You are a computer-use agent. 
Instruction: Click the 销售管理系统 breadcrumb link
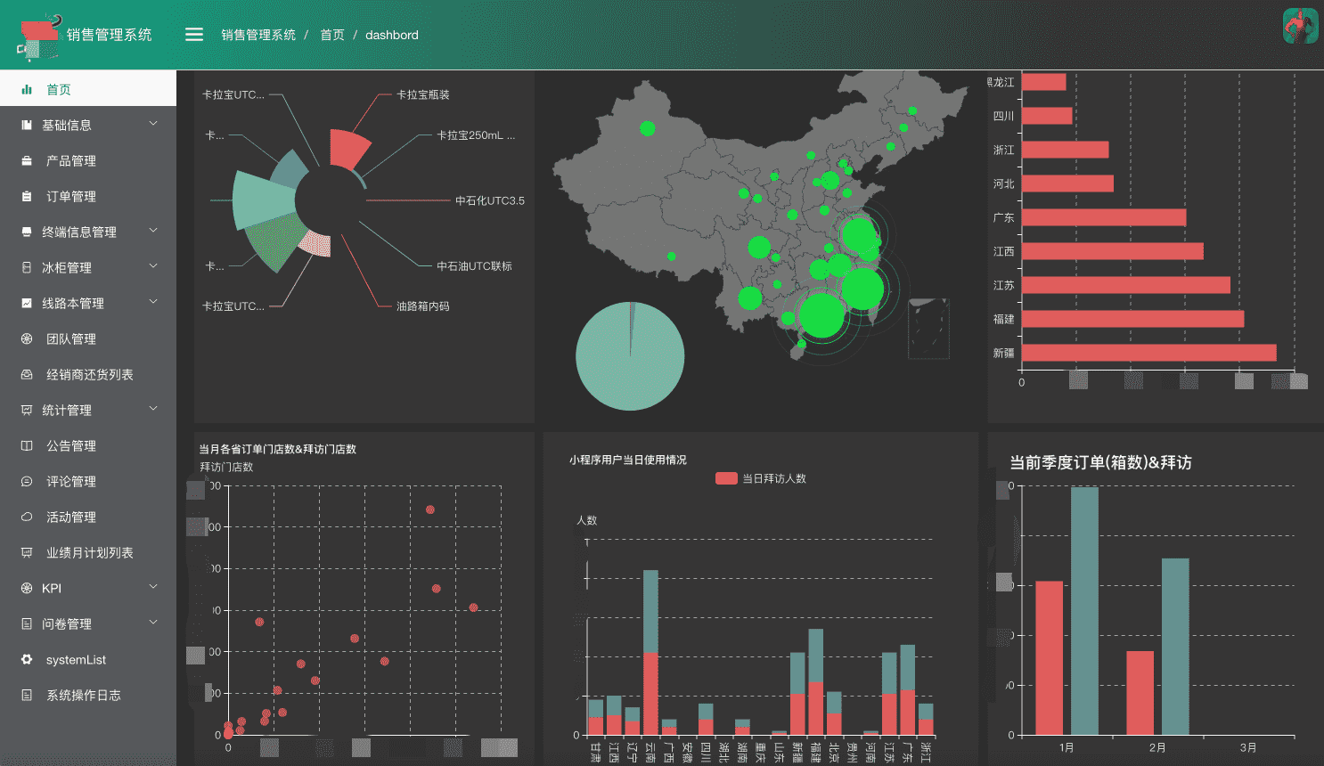(x=258, y=35)
